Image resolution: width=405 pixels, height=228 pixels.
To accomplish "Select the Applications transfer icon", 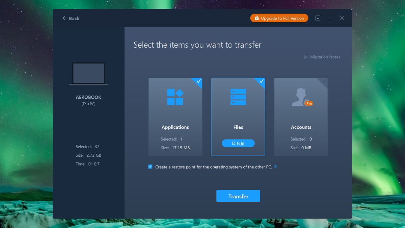I will [175, 97].
